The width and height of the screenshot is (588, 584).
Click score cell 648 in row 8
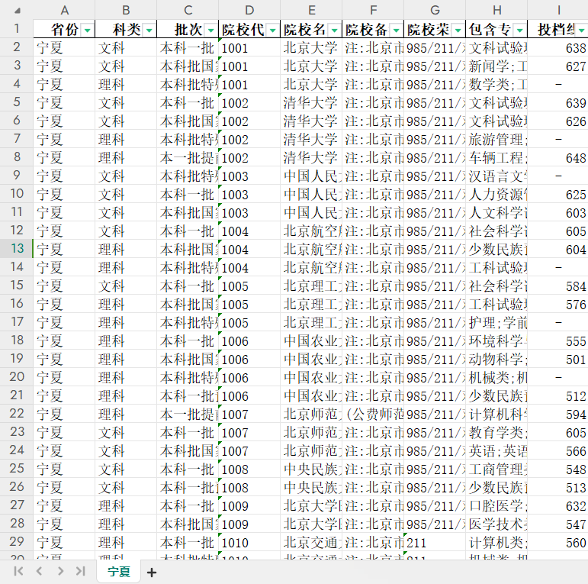(557, 157)
